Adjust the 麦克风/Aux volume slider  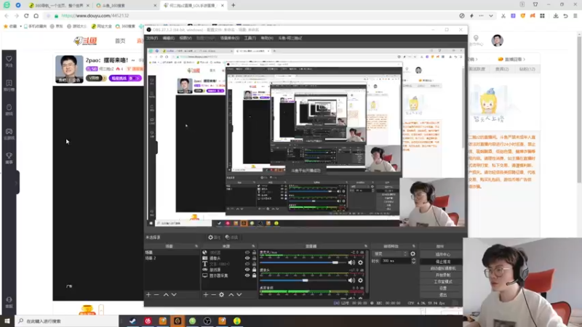pyautogui.click(x=303, y=262)
